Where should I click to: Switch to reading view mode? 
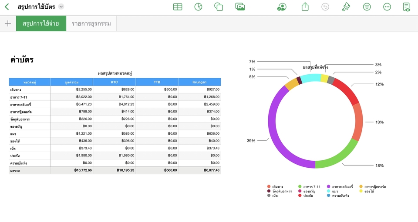(x=406, y=7)
